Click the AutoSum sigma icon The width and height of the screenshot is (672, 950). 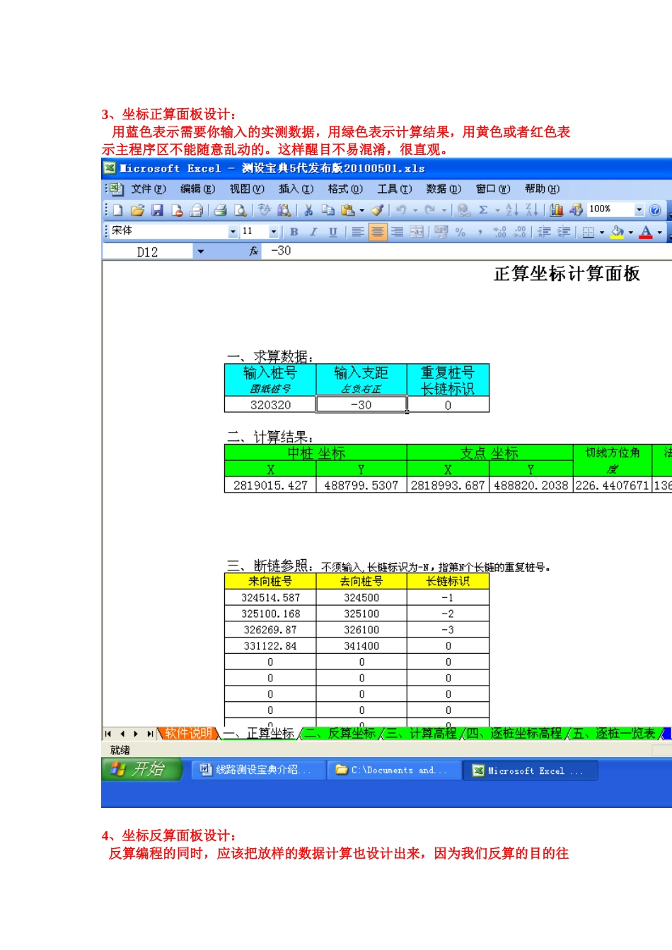coord(483,210)
